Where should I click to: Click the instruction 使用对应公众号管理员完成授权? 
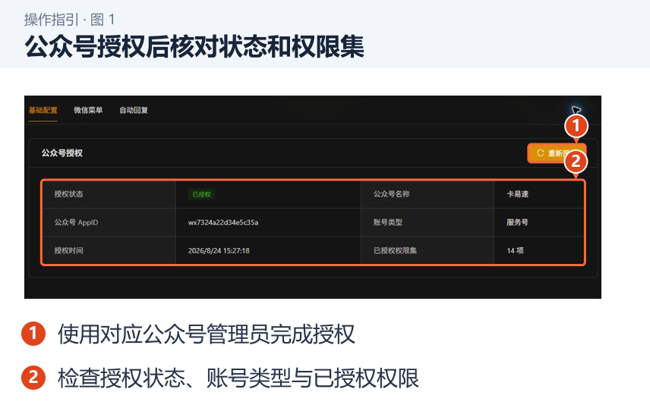tap(206, 334)
